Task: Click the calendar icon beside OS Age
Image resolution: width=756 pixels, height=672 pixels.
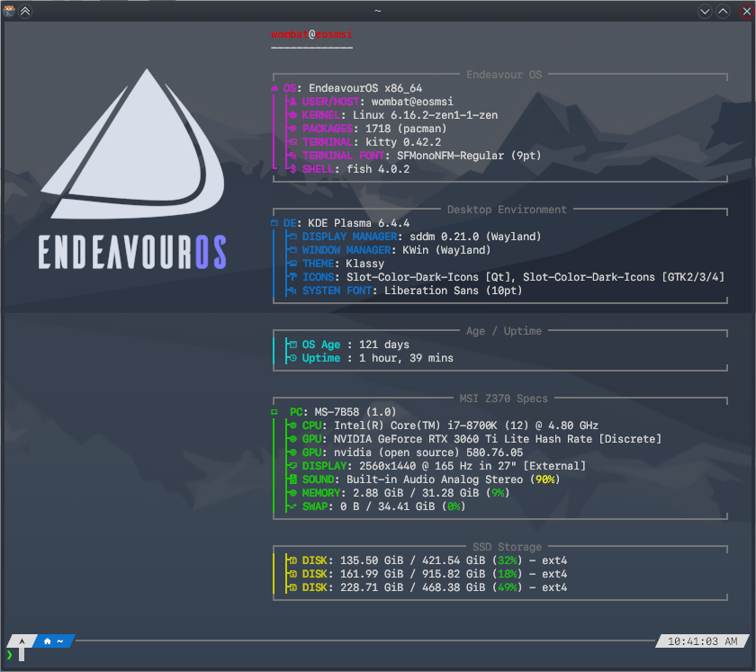Action: tap(292, 345)
